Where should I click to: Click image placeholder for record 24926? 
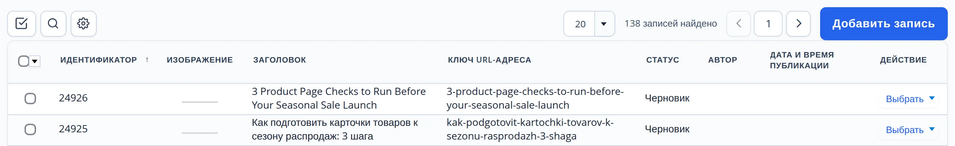(x=199, y=102)
